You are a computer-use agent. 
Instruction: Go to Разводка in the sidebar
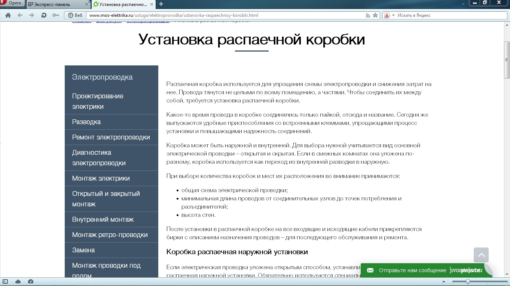(112, 122)
